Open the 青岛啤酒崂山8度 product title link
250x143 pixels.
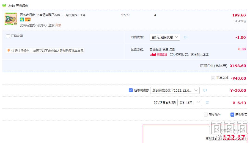(x=41, y=15)
